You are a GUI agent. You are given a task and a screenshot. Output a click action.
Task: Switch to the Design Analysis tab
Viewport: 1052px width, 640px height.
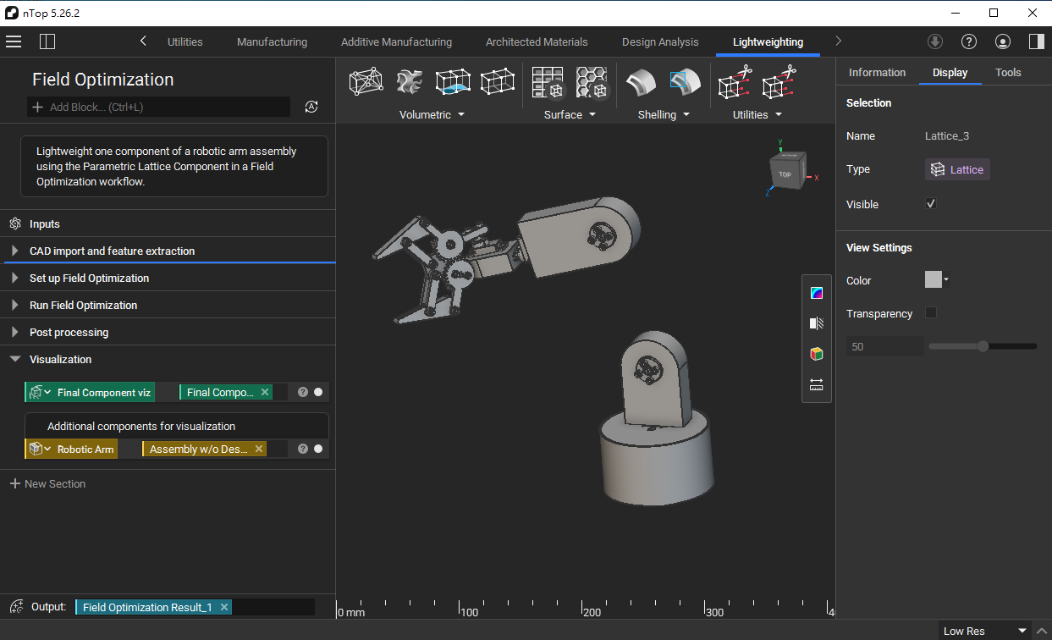coord(660,41)
